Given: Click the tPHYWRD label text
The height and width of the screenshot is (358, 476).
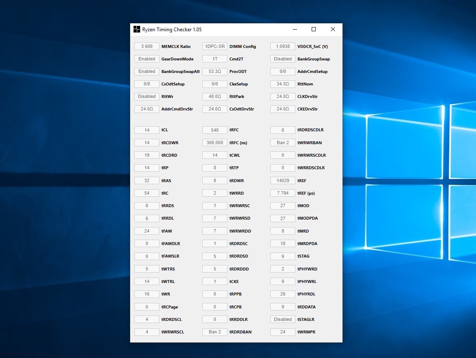Looking at the screenshot, I should click(x=307, y=269).
